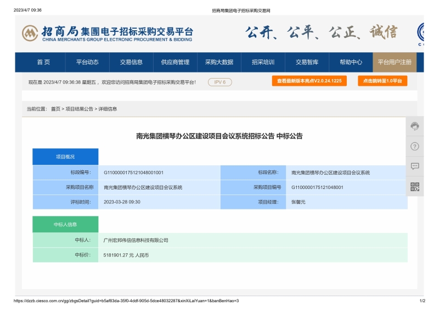
Task: Click 查看最新版本亮点V2.0.24.1225 button
Action: tap(309, 81)
